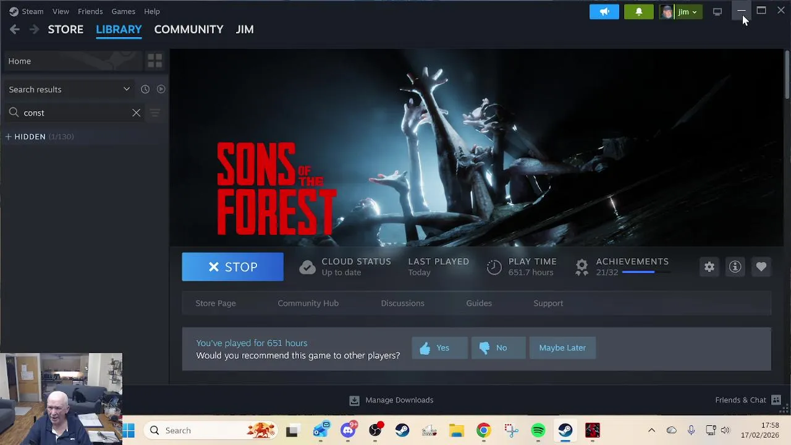Clear the library search text

[136, 112]
